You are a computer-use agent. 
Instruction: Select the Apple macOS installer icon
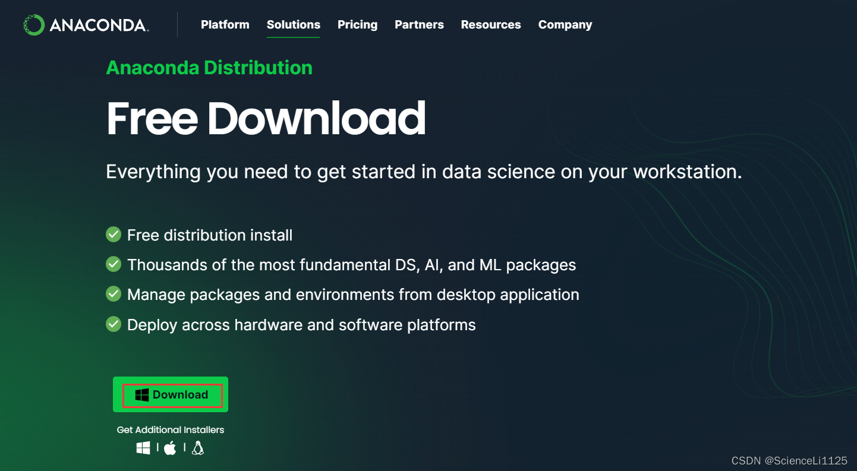[x=170, y=448]
